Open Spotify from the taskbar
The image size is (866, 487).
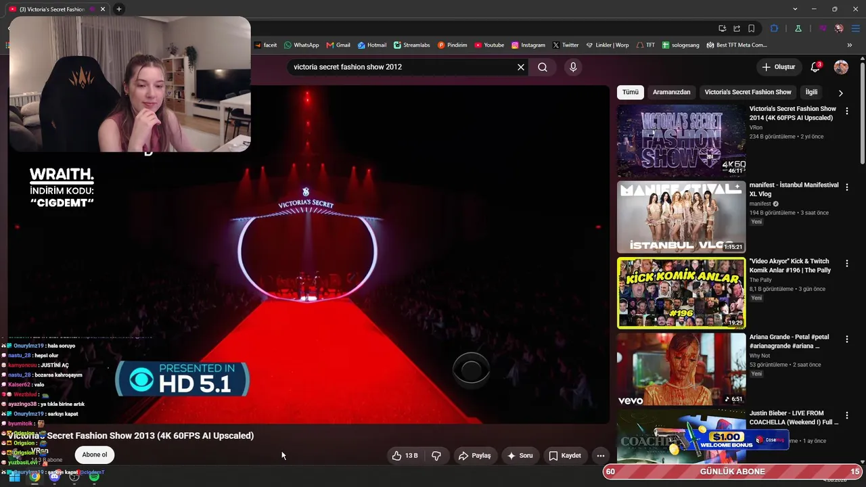click(x=94, y=477)
